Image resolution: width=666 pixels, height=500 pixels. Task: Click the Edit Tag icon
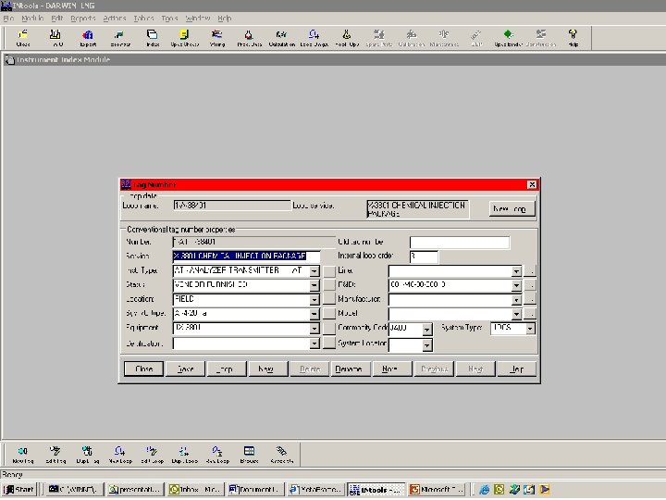55,455
